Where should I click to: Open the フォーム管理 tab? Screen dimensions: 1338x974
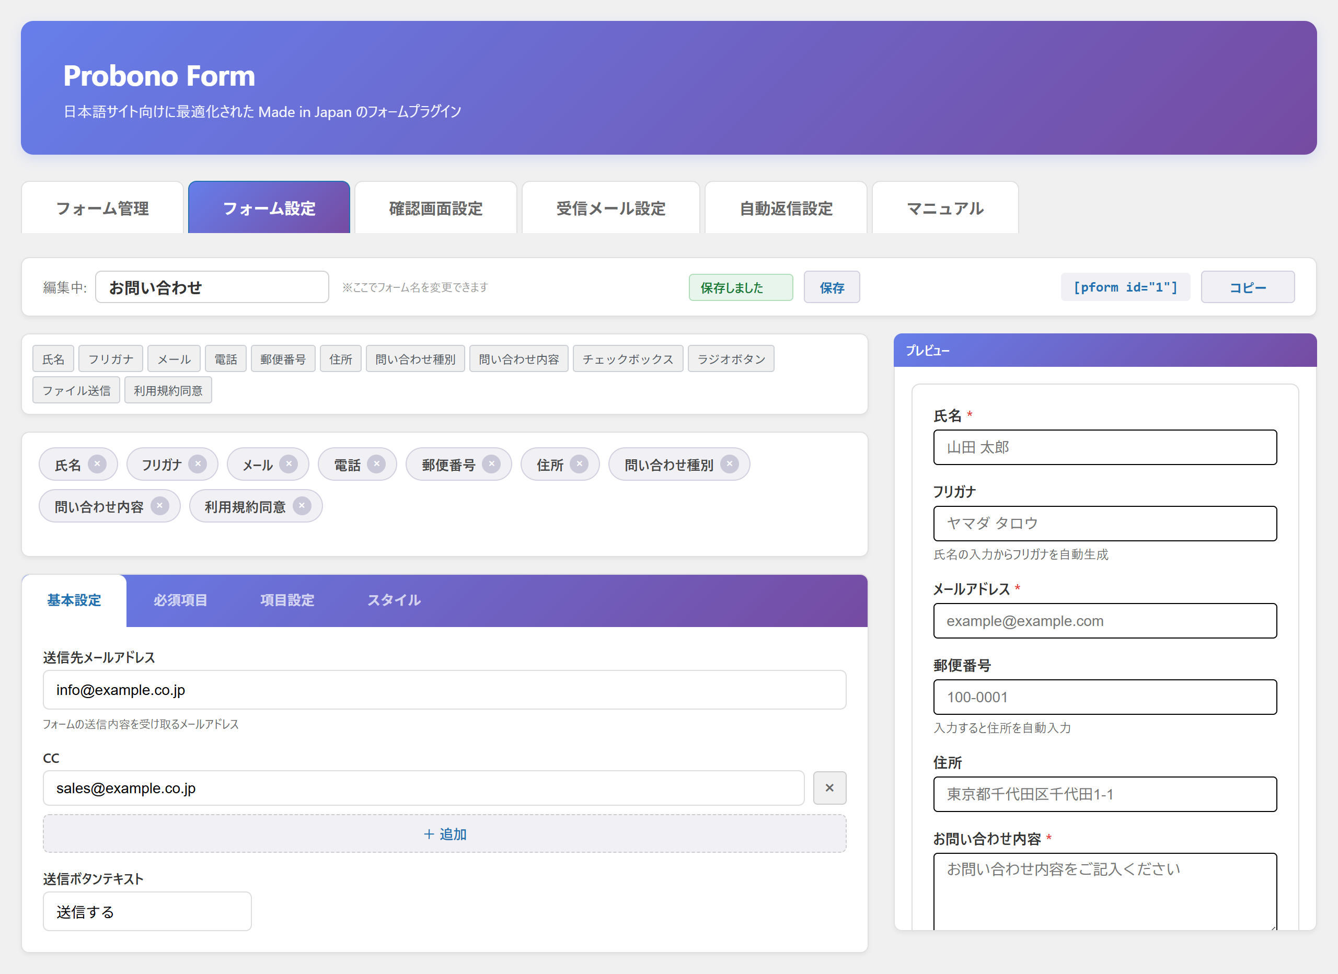[102, 207]
